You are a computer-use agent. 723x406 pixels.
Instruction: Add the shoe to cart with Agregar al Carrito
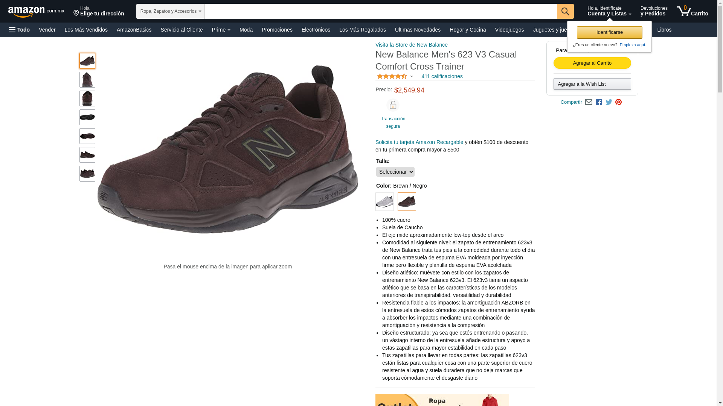point(592,63)
